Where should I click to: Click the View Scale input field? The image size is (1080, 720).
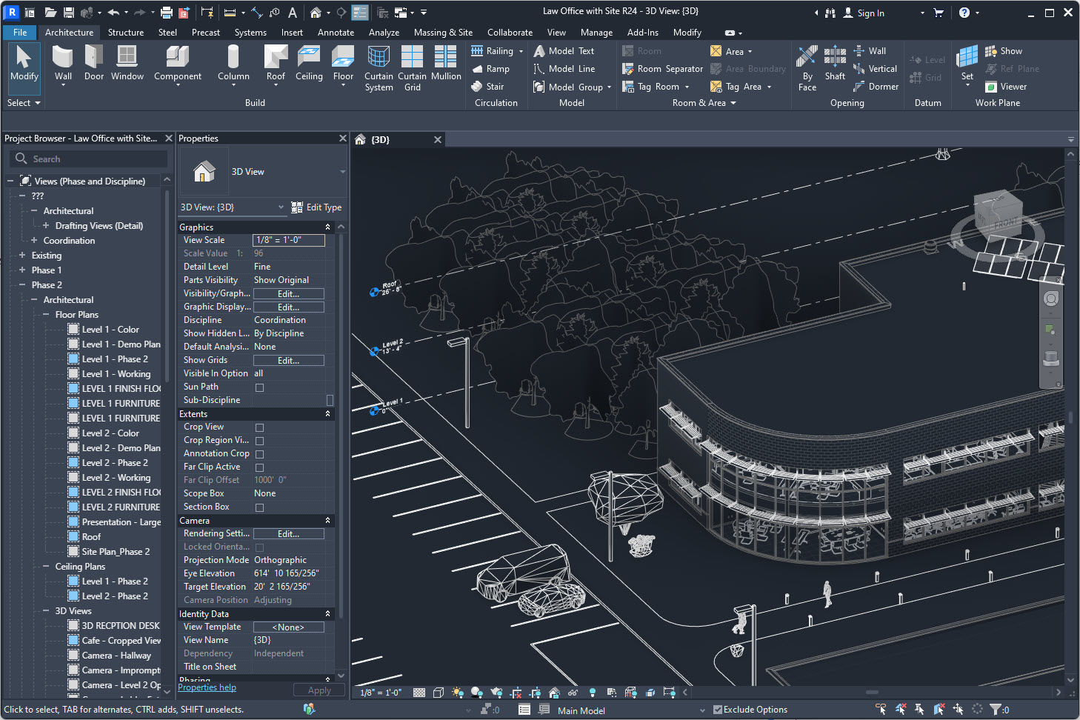[x=288, y=240]
